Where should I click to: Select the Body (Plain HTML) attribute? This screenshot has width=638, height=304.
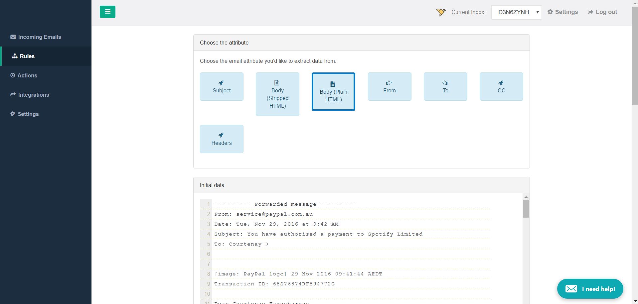tap(333, 92)
